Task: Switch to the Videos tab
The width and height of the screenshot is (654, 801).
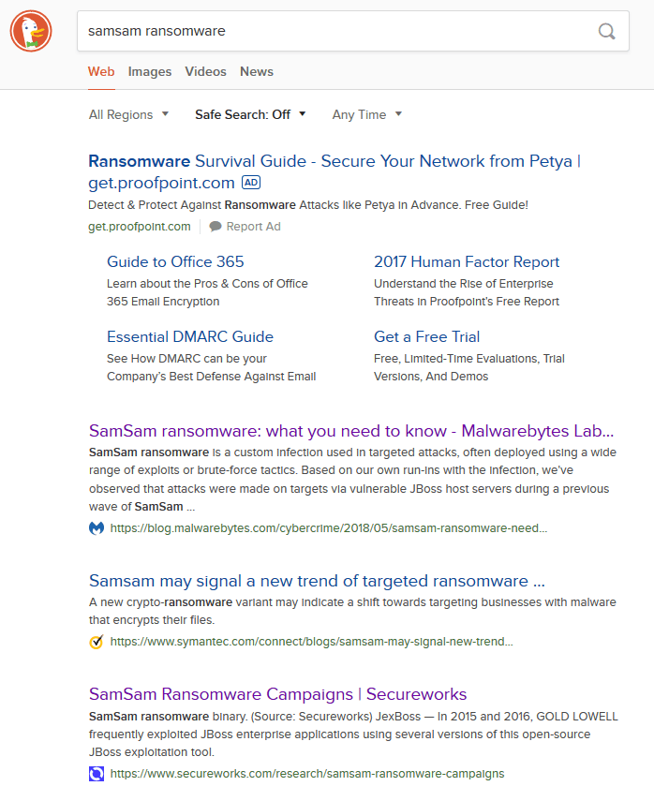Action: pyautogui.click(x=205, y=71)
